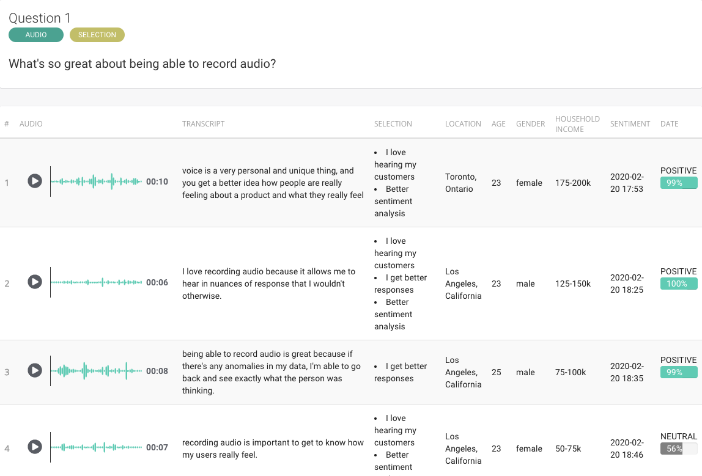This screenshot has width=702, height=476.
Task: Click the AUDIO tag badge
Action: coord(36,35)
